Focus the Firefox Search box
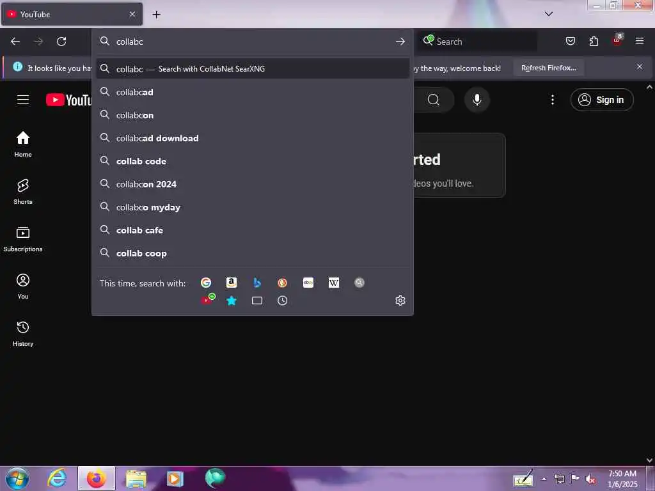655x491 pixels. click(477, 42)
